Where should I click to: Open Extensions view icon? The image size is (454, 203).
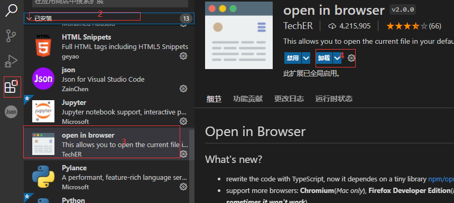12,86
